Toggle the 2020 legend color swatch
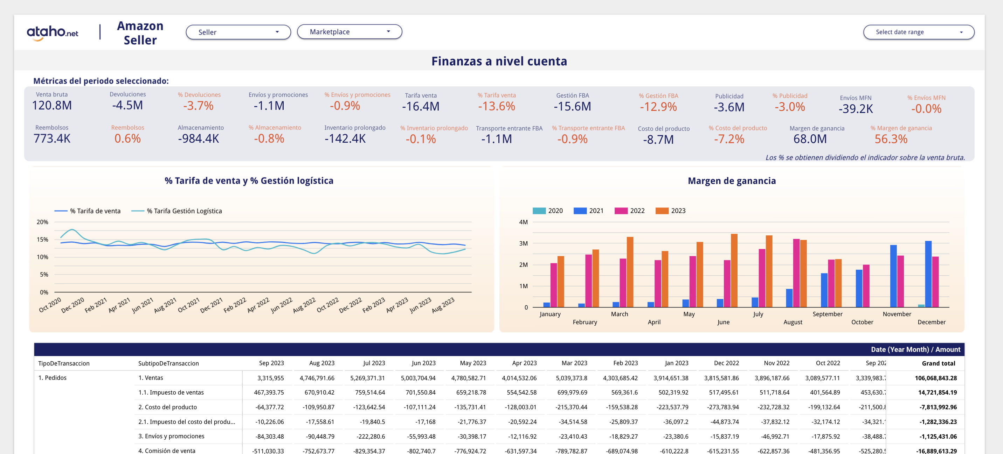1003x454 pixels. tap(539, 211)
